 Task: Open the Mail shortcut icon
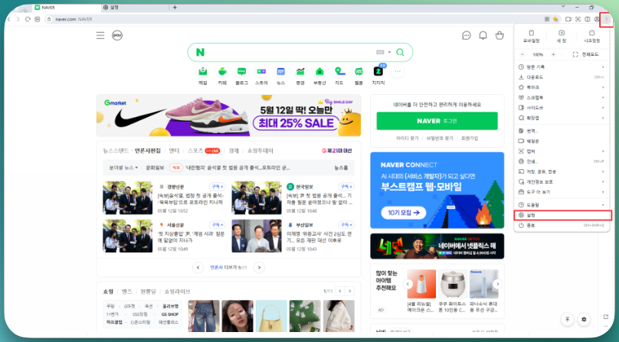click(x=202, y=72)
